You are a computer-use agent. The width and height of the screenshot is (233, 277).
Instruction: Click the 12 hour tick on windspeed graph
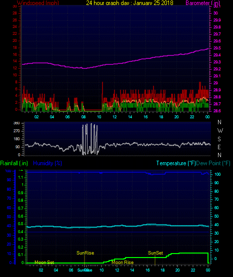[x=114, y=117]
